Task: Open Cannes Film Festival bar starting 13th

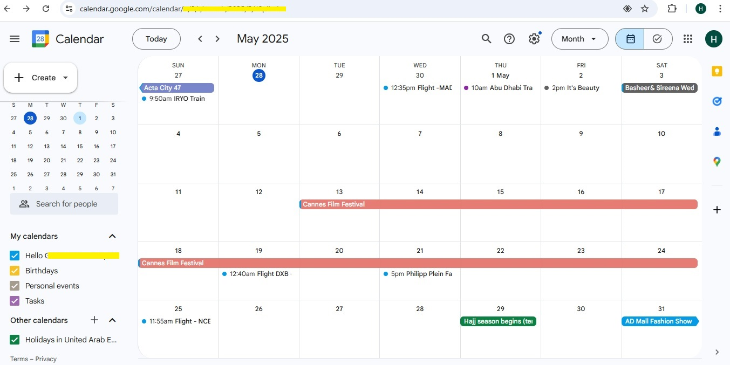Action: point(499,204)
